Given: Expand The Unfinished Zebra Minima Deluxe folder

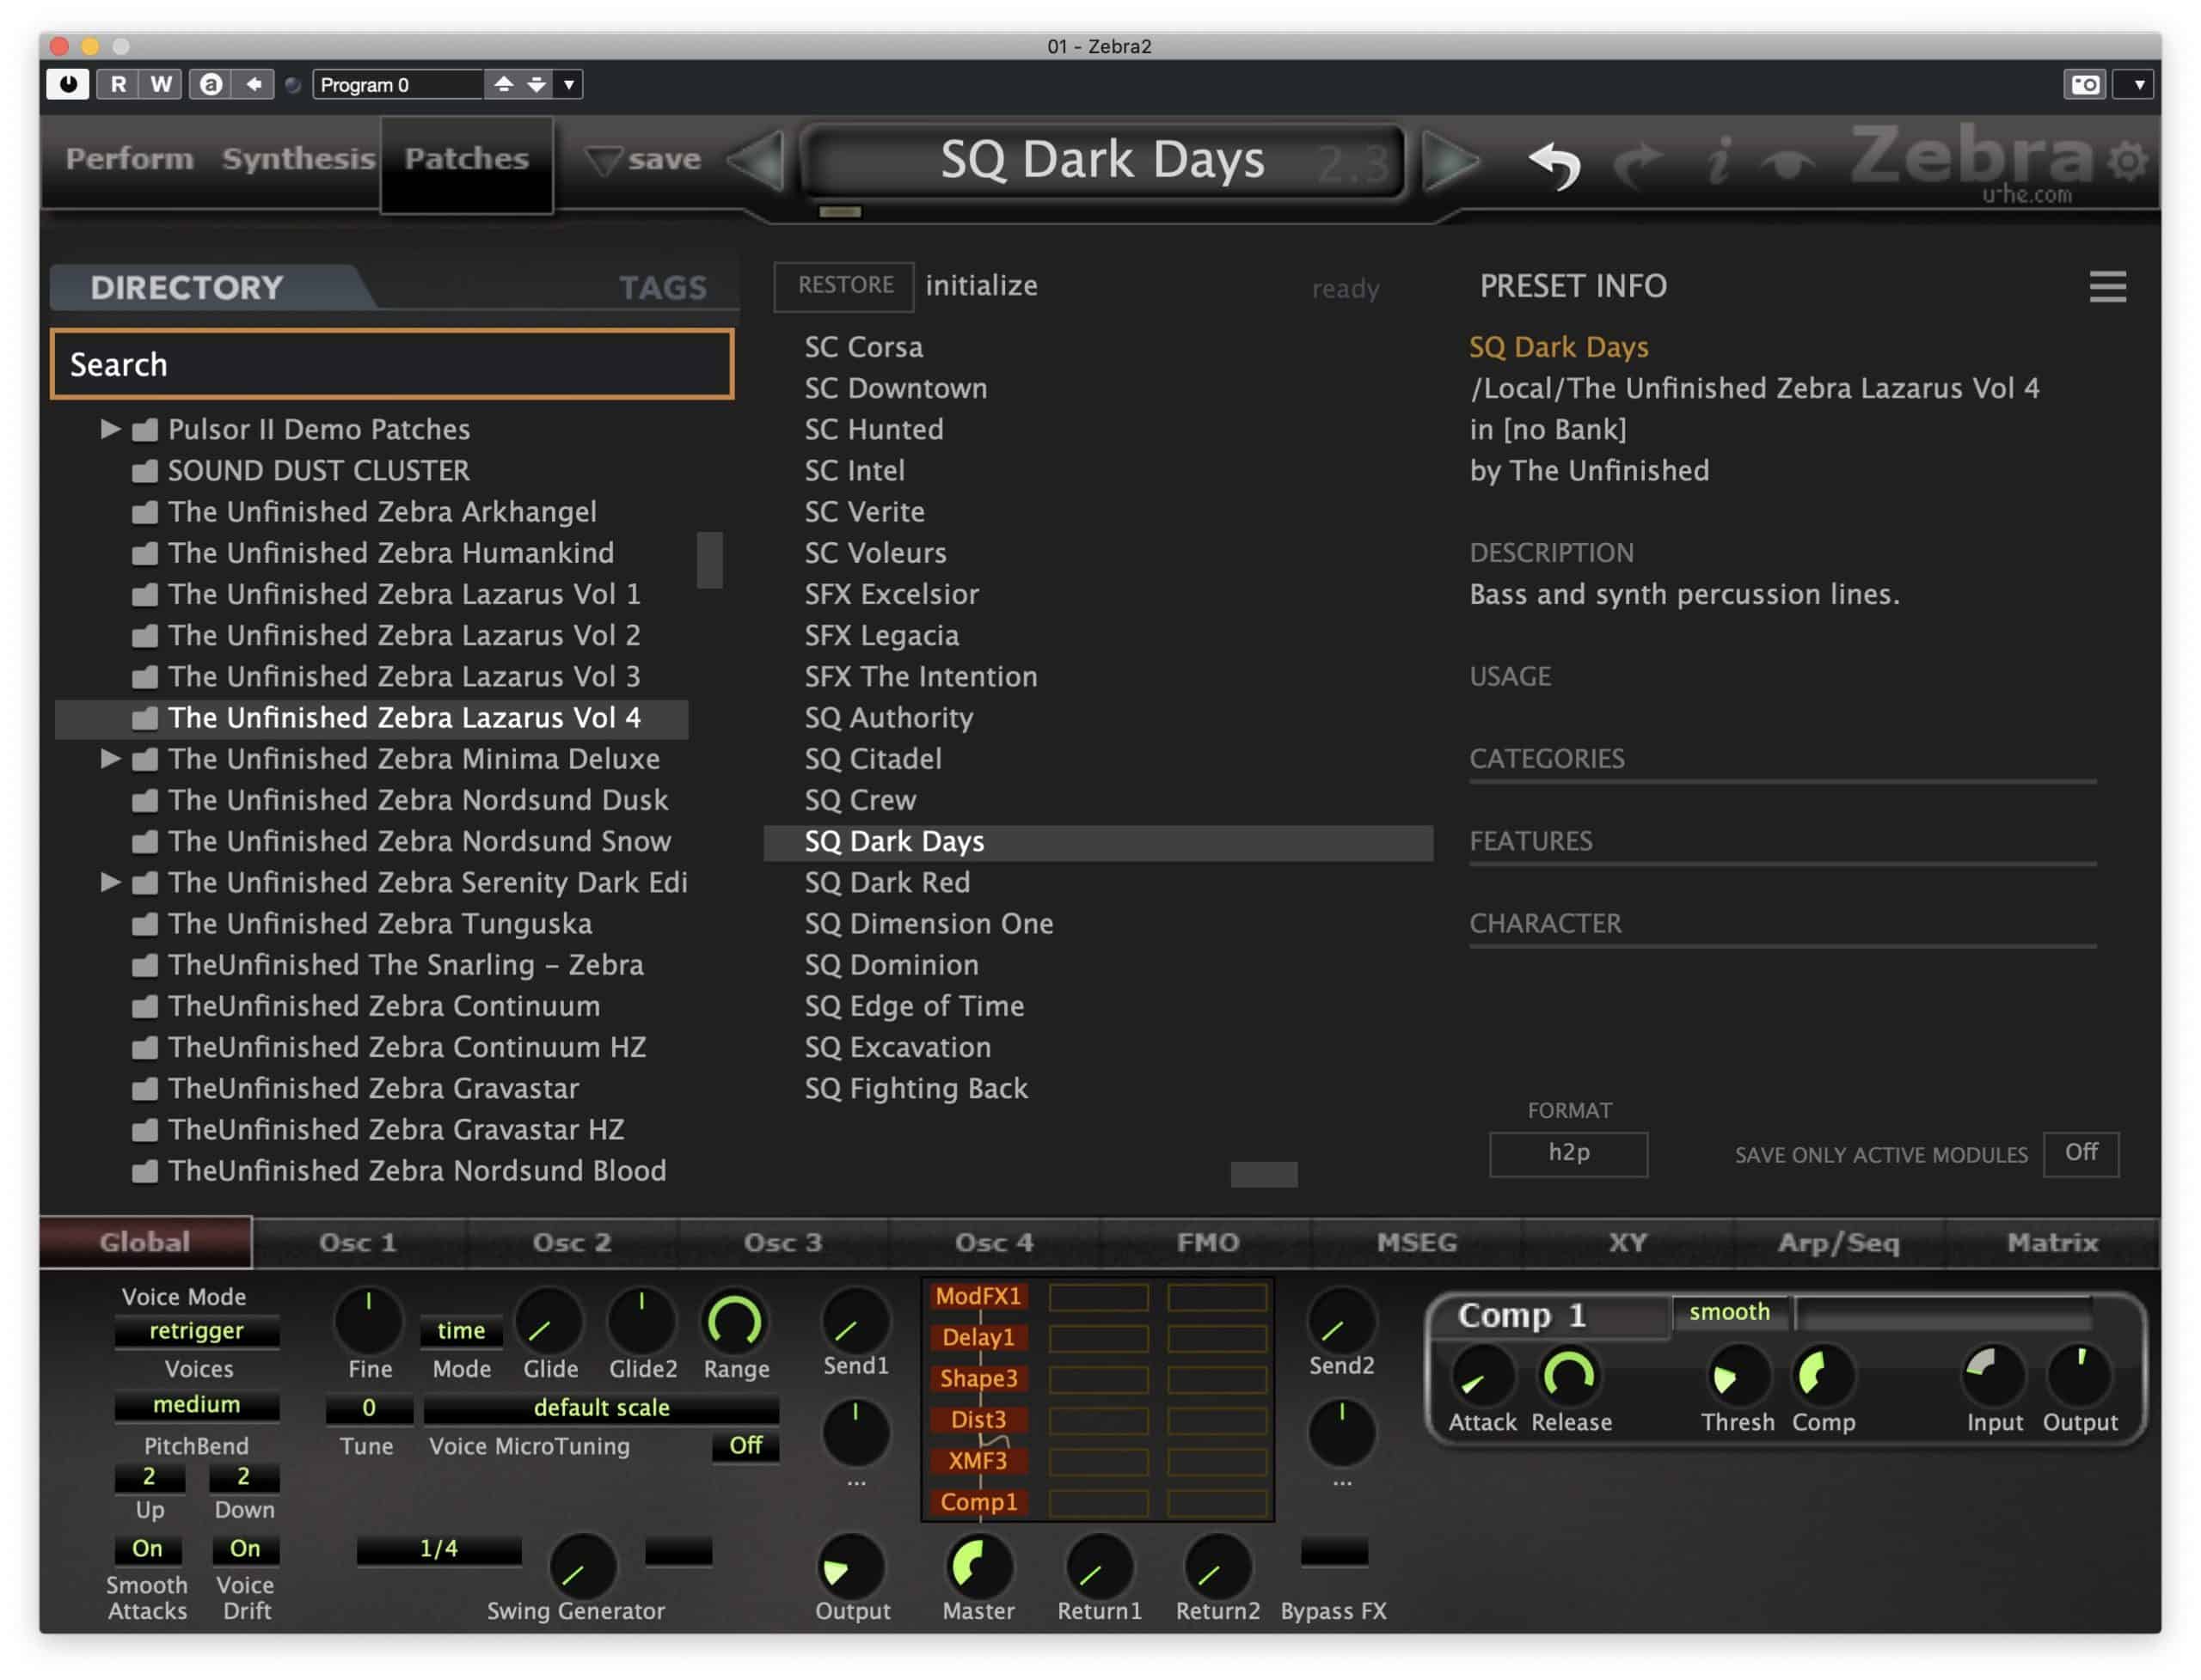Looking at the screenshot, I should [110, 759].
